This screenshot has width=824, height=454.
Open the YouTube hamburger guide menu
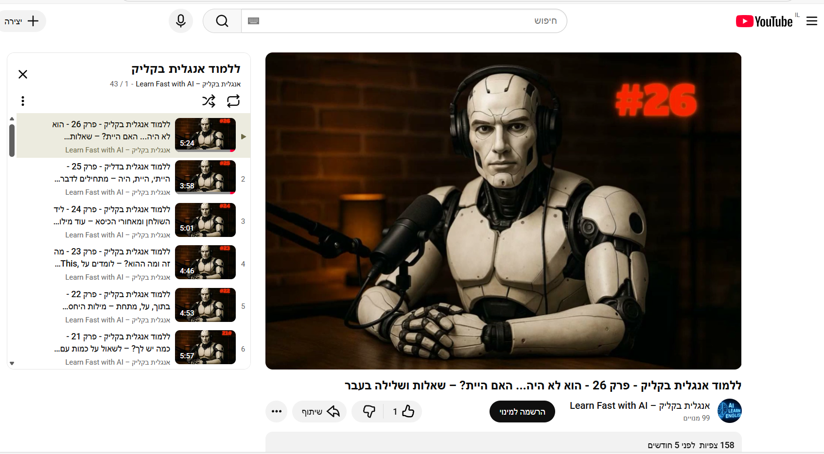coord(811,21)
